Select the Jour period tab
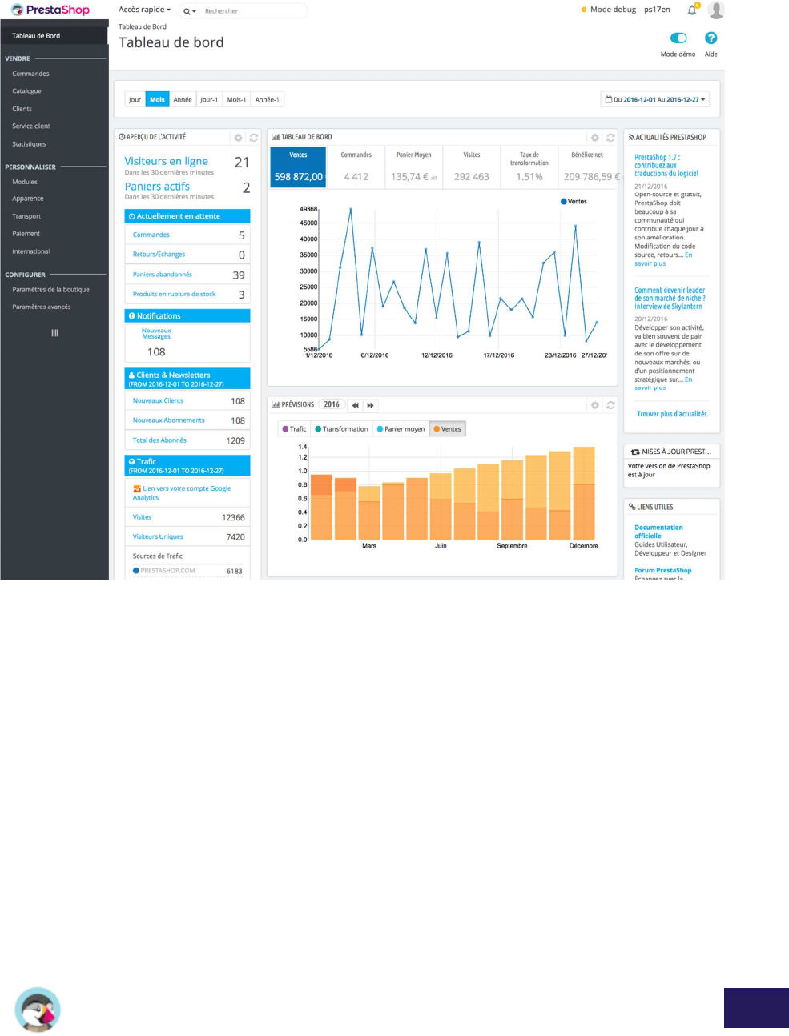The image size is (789, 1036). click(135, 99)
